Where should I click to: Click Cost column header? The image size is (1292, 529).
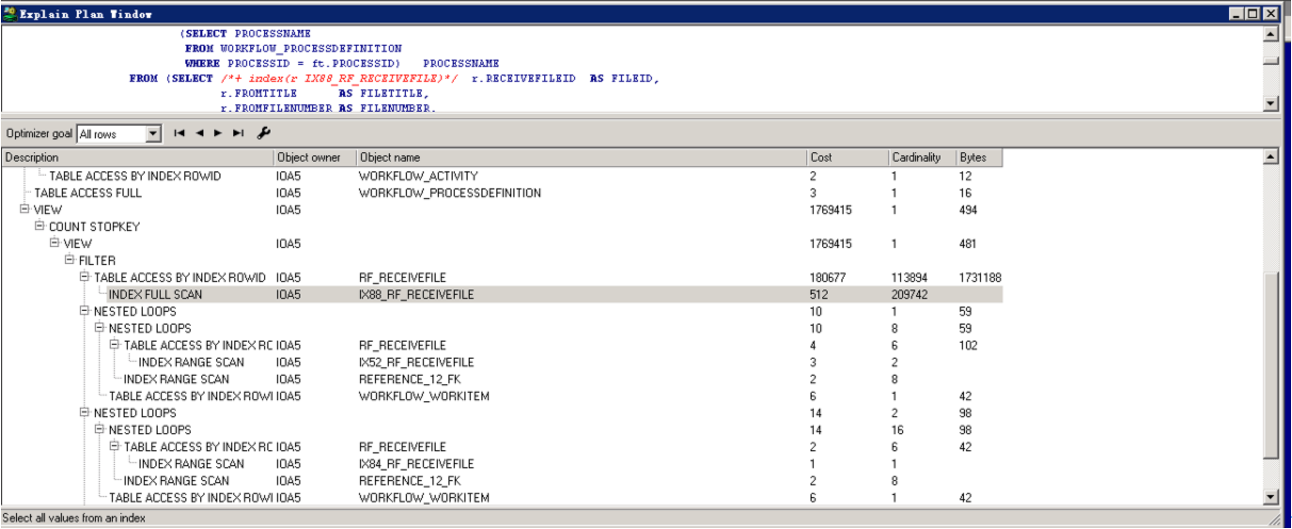click(848, 158)
